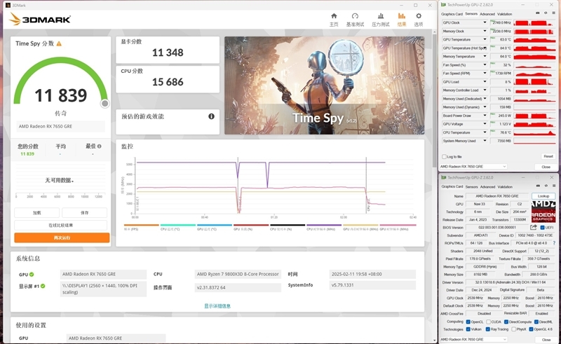Click the info icon in 预估的游戏效能 card

point(212,116)
